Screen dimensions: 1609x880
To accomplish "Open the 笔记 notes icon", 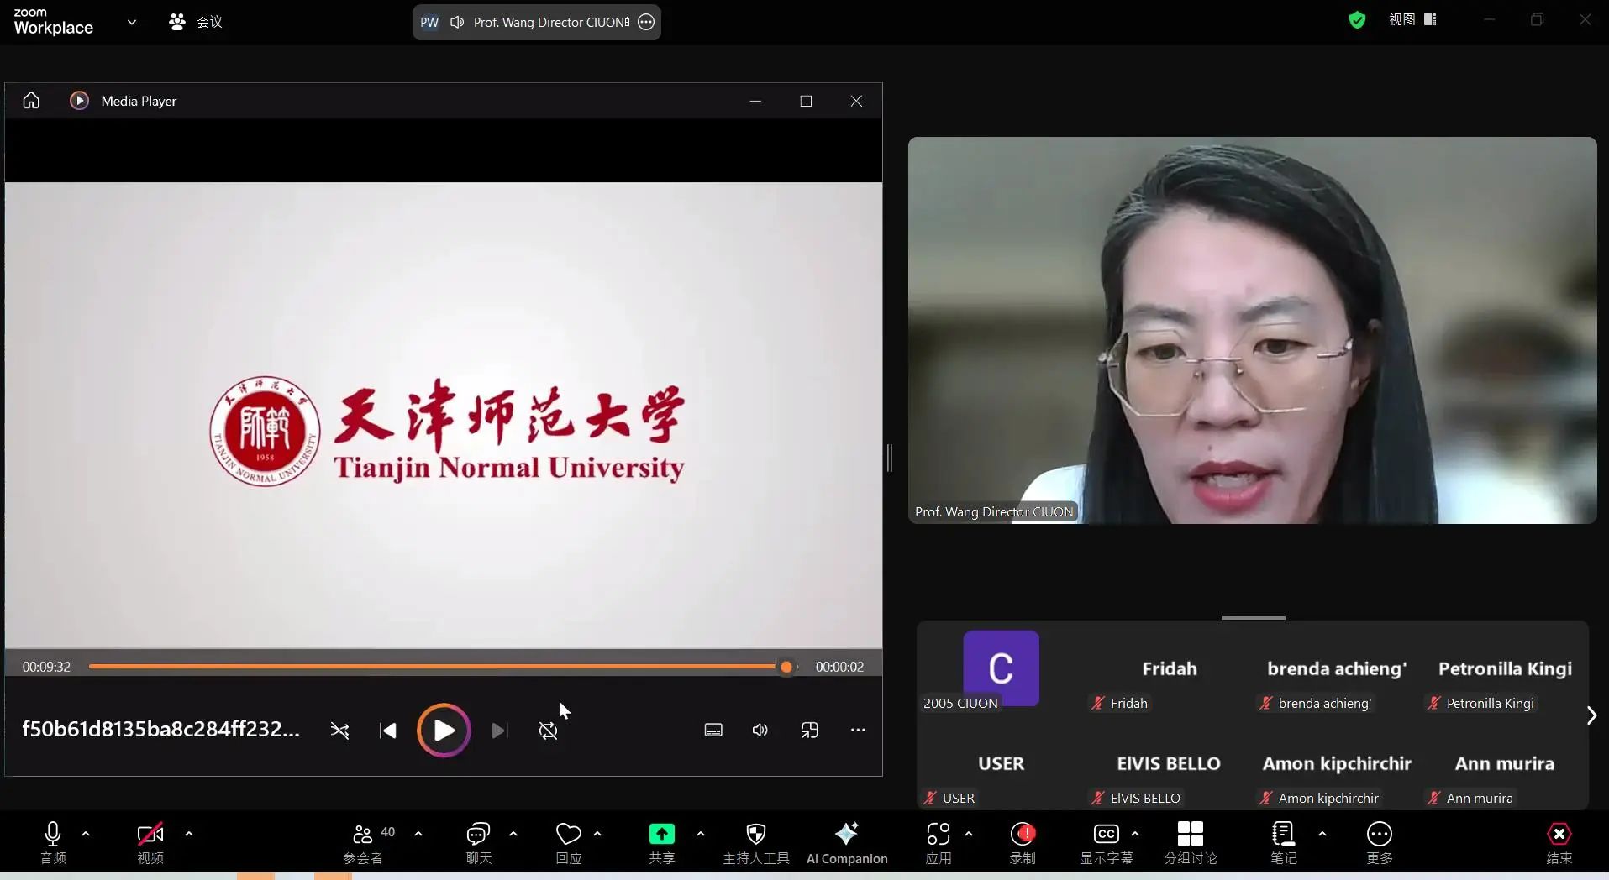I will (x=1284, y=843).
